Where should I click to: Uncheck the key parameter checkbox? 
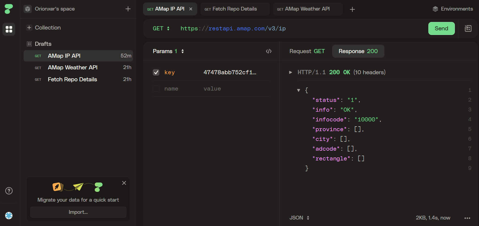[x=156, y=72]
